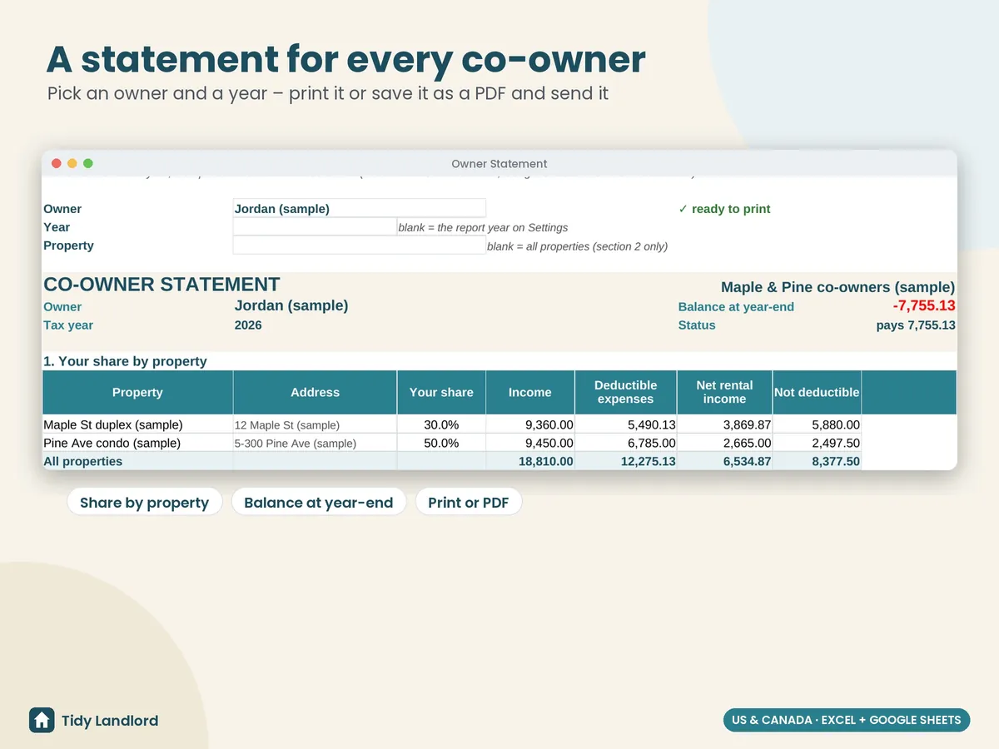Image resolution: width=999 pixels, height=749 pixels.
Task: Click the green maximize window dot
Action: tap(88, 163)
